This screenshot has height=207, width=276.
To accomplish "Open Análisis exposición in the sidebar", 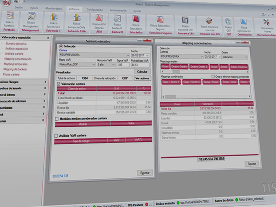I will pyautogui.click(x=17, y=49).
